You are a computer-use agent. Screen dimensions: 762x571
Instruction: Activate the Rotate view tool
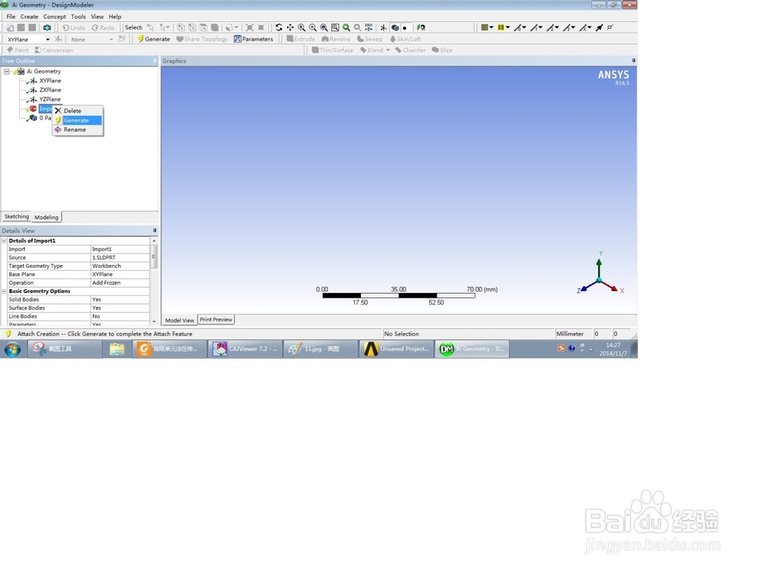tap(279, 27)
